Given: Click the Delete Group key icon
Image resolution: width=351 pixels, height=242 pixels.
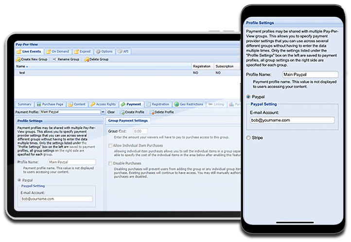Looking at the screenshot, I should coord(87,59).
